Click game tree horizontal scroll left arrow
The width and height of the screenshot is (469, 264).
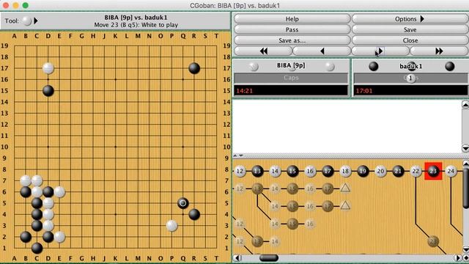click(237, 257)
